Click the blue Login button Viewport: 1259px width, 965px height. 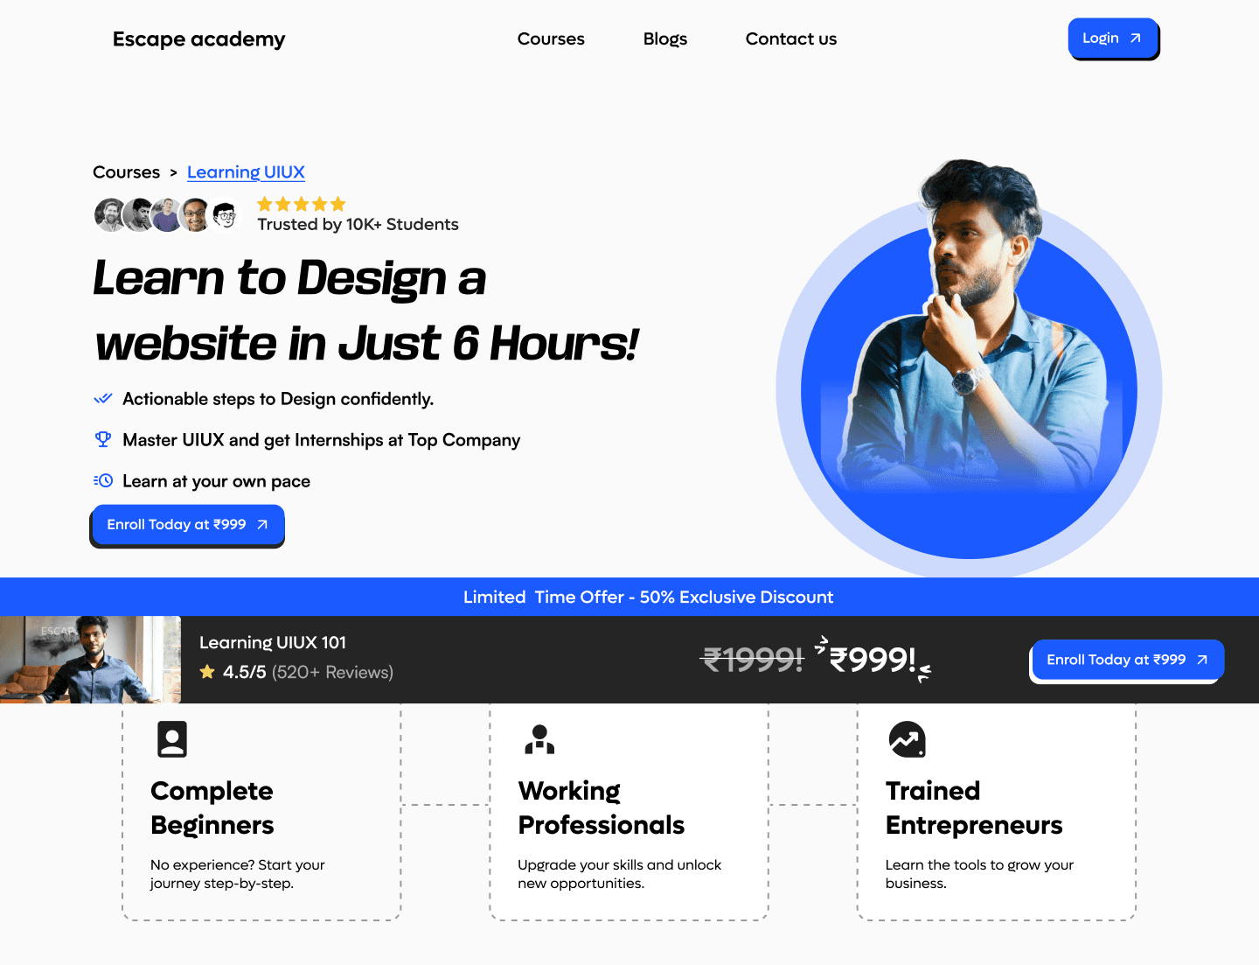point(1113,38)
